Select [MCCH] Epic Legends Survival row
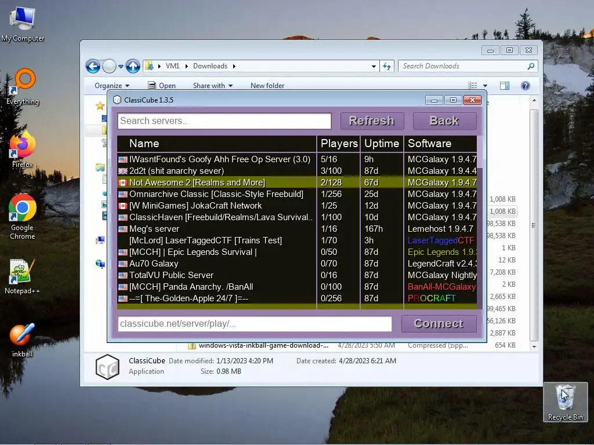 click(297, 252)
